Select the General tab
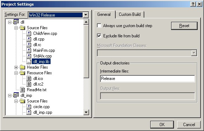 click(104, 14)
